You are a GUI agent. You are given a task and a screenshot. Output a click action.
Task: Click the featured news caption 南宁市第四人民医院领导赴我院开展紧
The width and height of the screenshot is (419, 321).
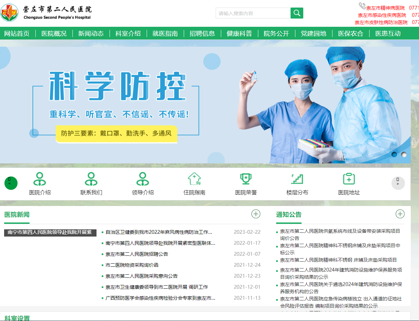coord(50,232)
